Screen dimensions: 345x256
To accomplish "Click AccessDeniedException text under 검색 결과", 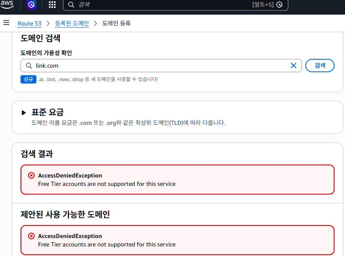I will click(70, 175).
